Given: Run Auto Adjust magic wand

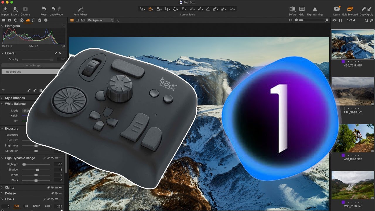Looking at the screenshot, I should [x=80, y=9].
